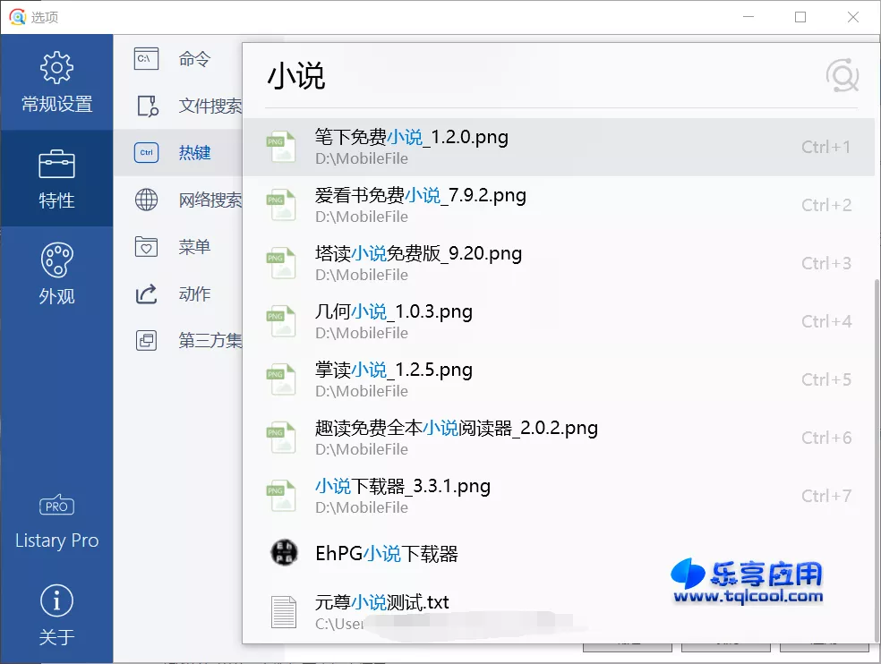This screenshot has height=664, width=881.
Task: Click the 菜单 heart icon
Action: 146,246
